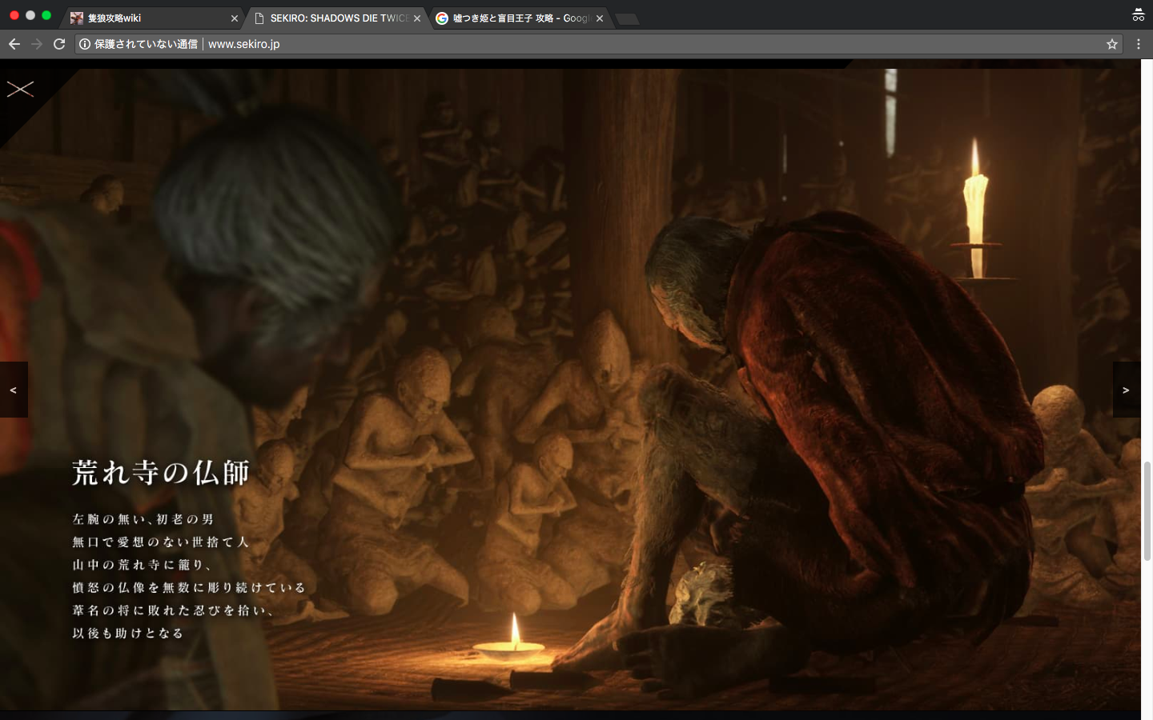Close the SEKIRO: SHADOWS DIE TWICE tab
The width and height of the screenshot is (1153, 720).
[x=417, y=18]
